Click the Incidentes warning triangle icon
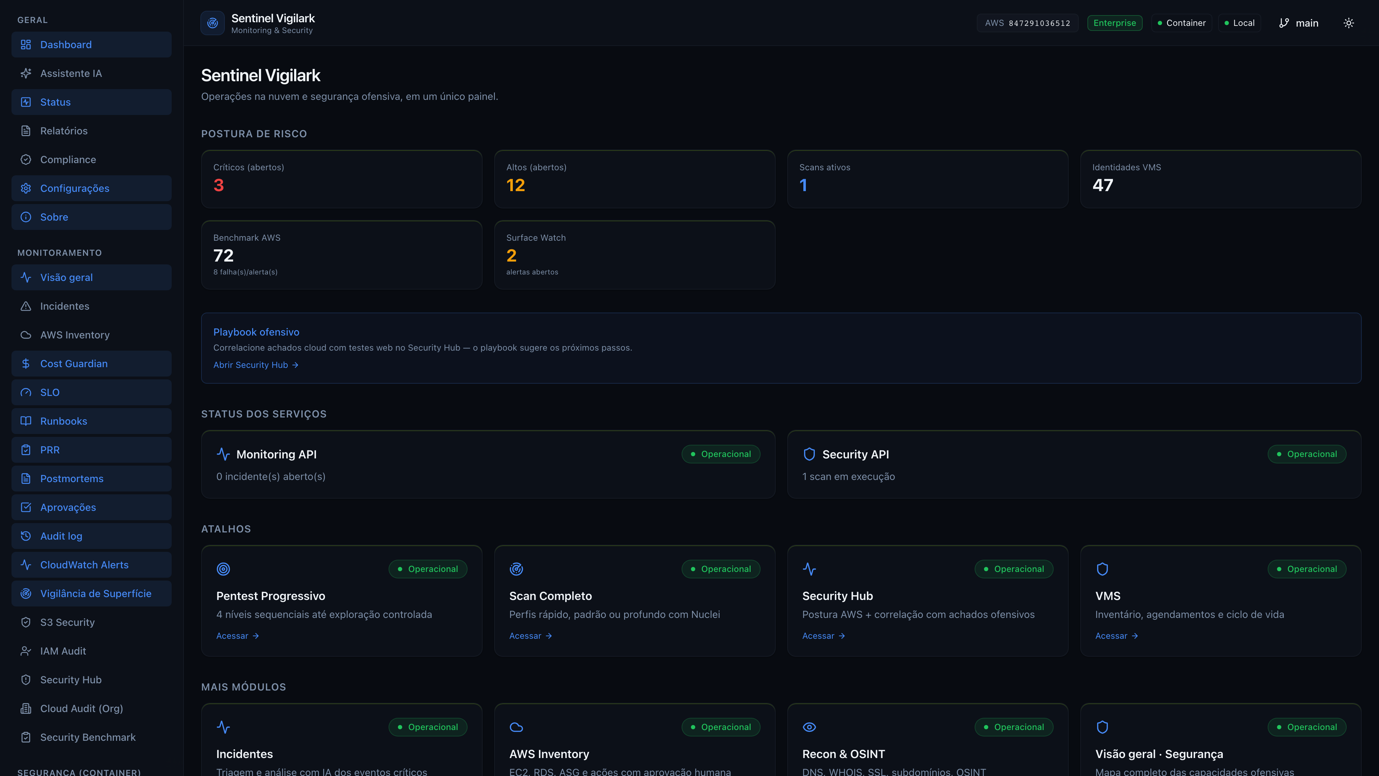 [x=26, y=306]
